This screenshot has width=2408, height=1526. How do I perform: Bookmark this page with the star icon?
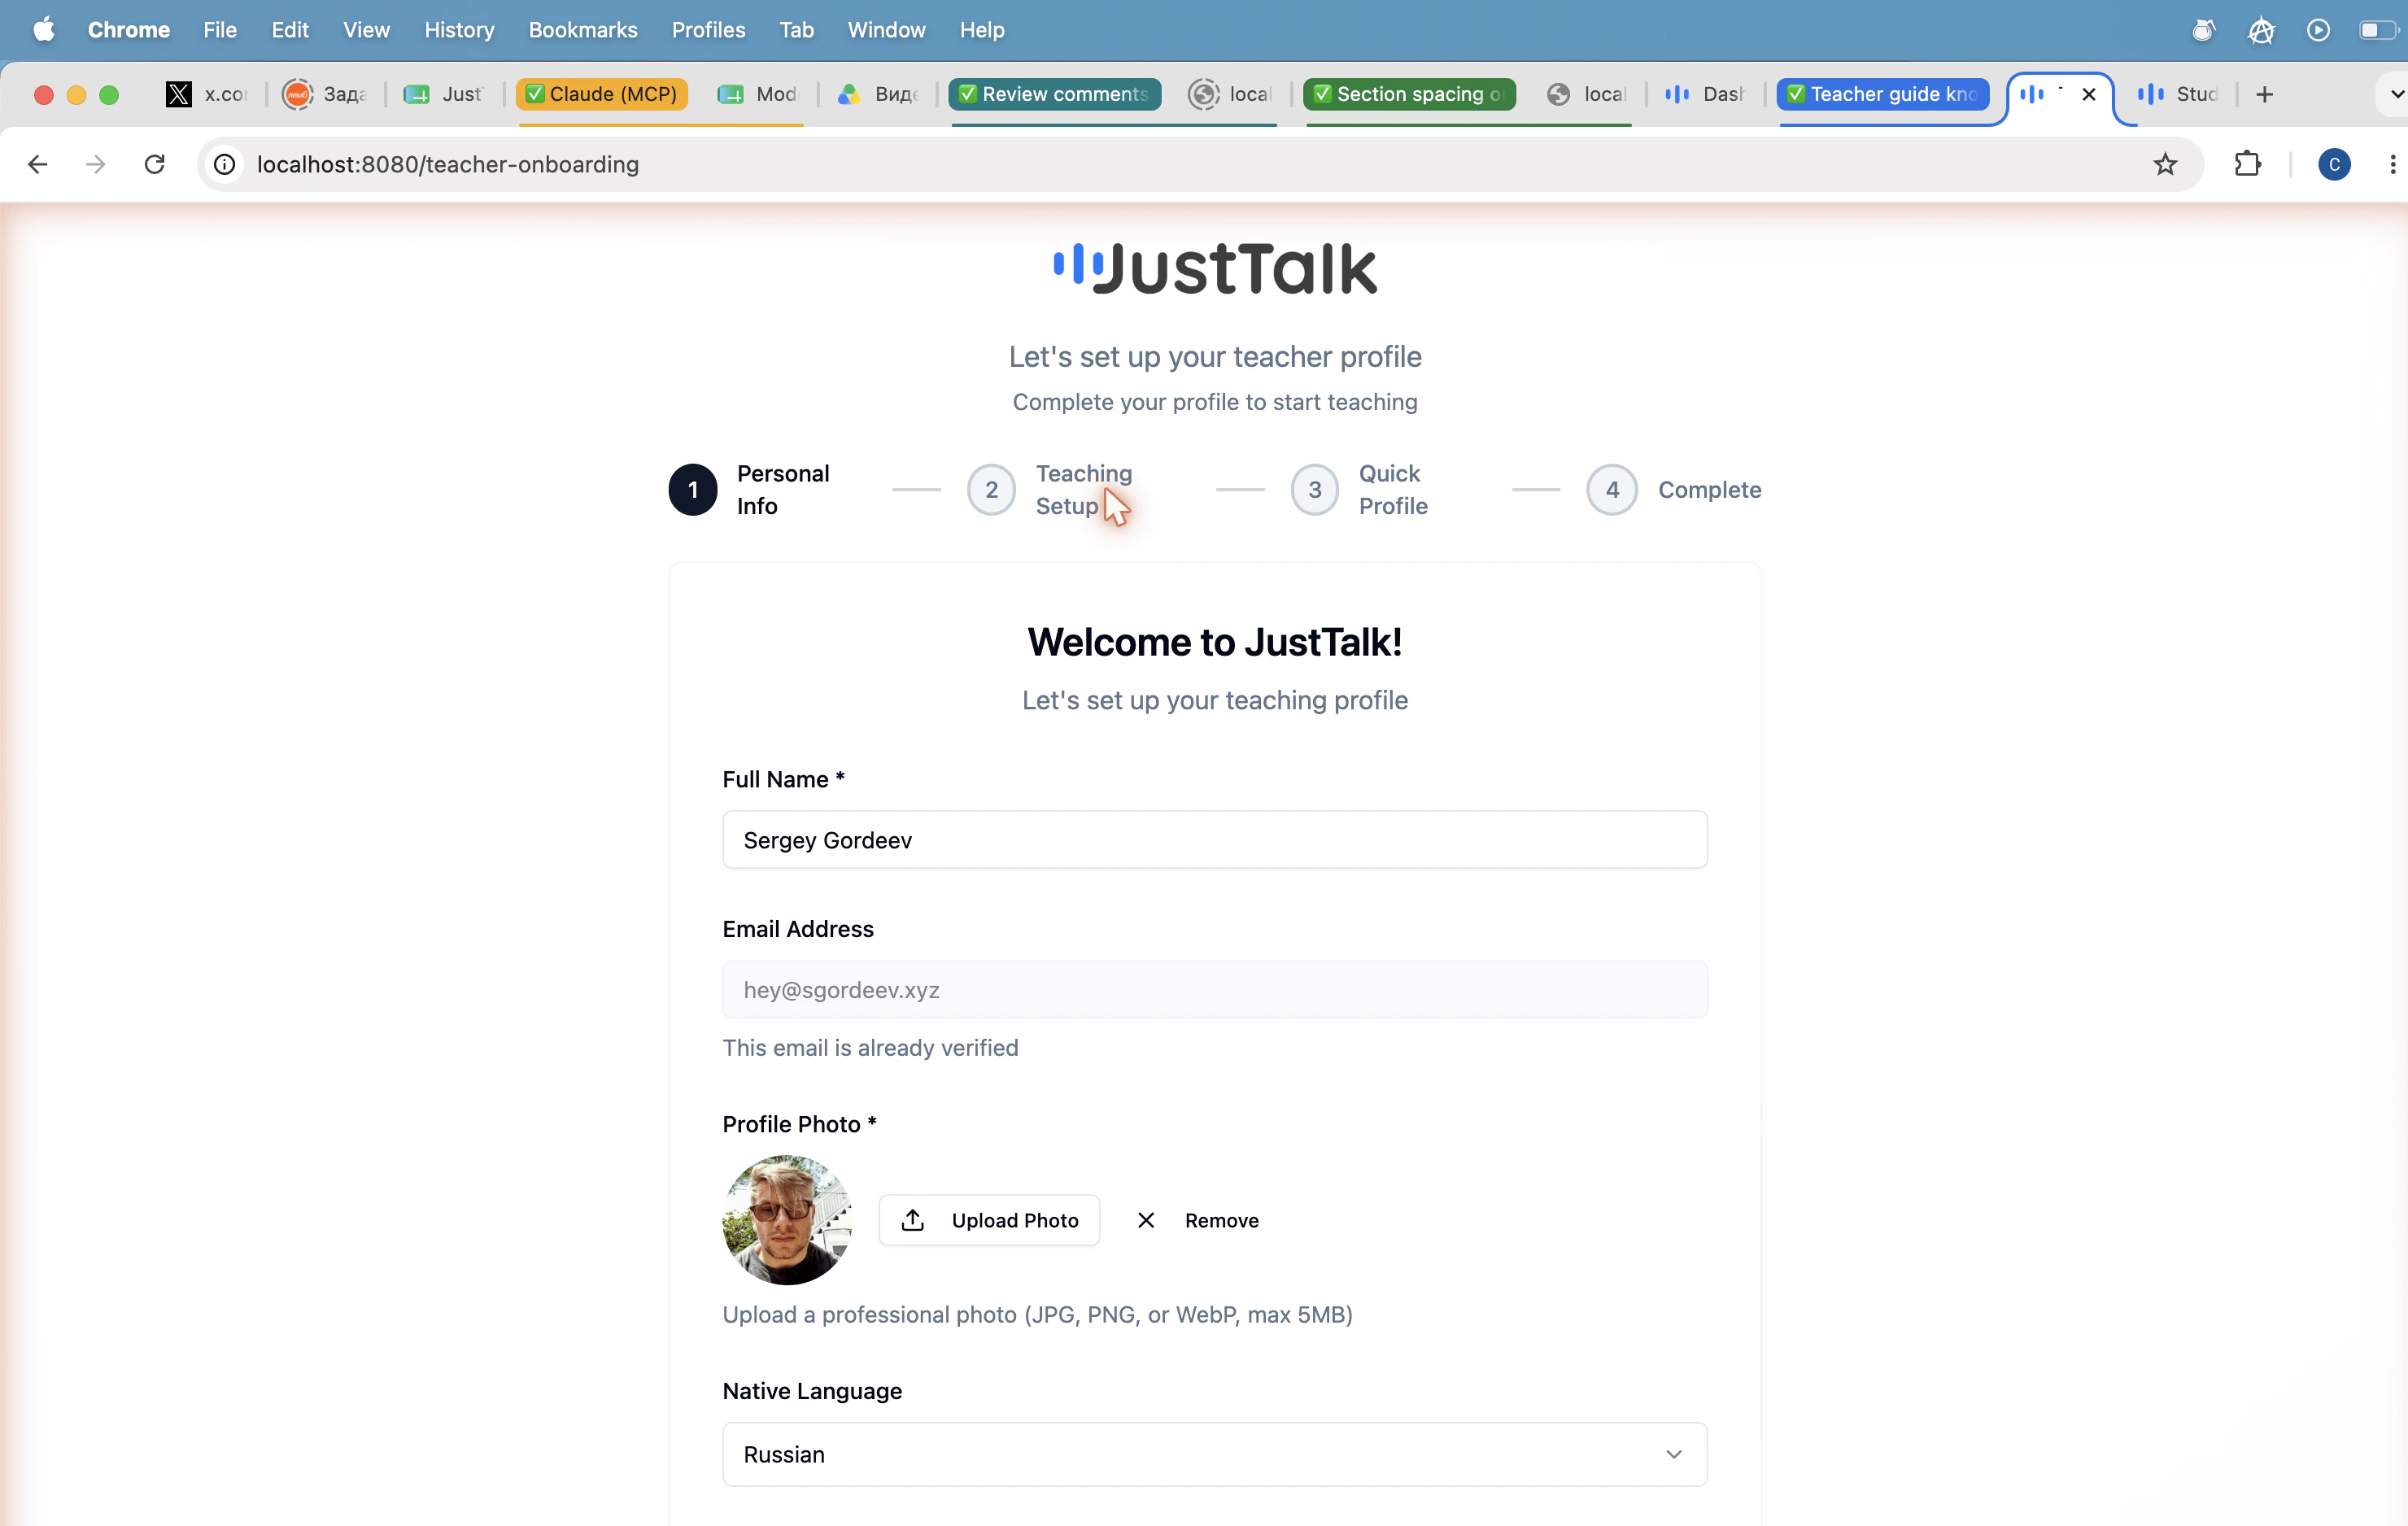click(2165, 164)
